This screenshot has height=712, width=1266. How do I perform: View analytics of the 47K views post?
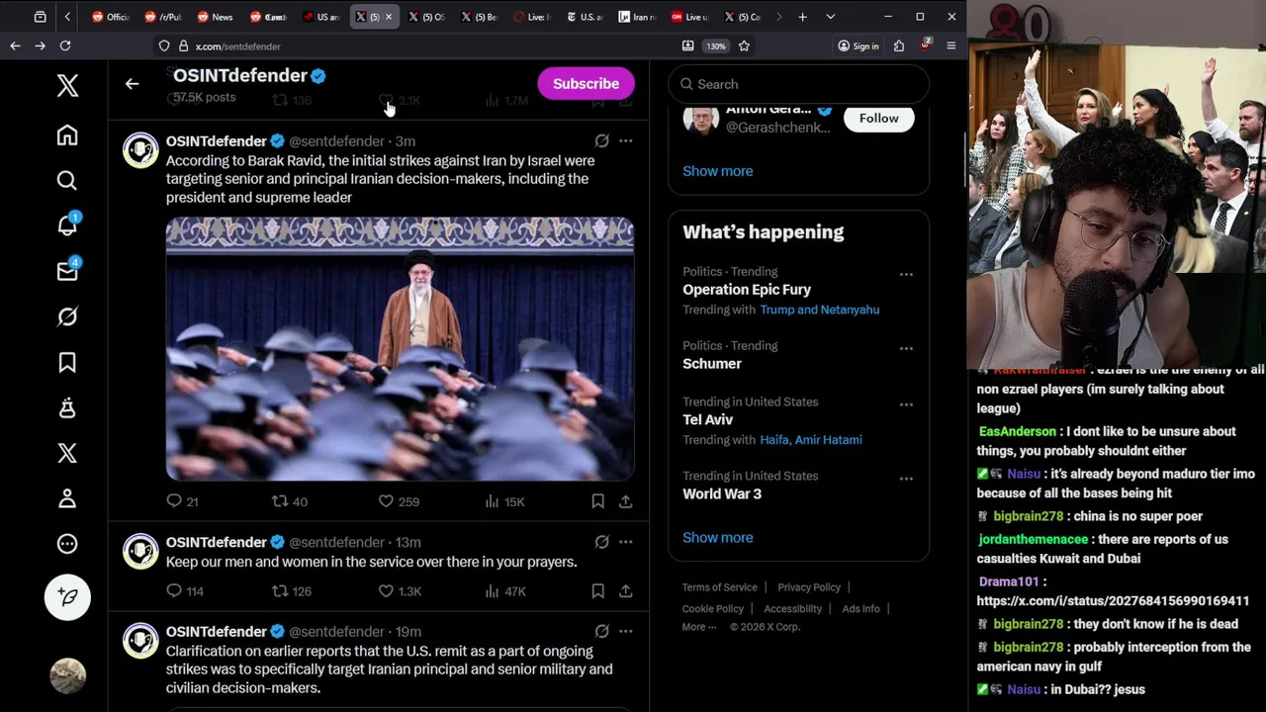tap(504, 591)
